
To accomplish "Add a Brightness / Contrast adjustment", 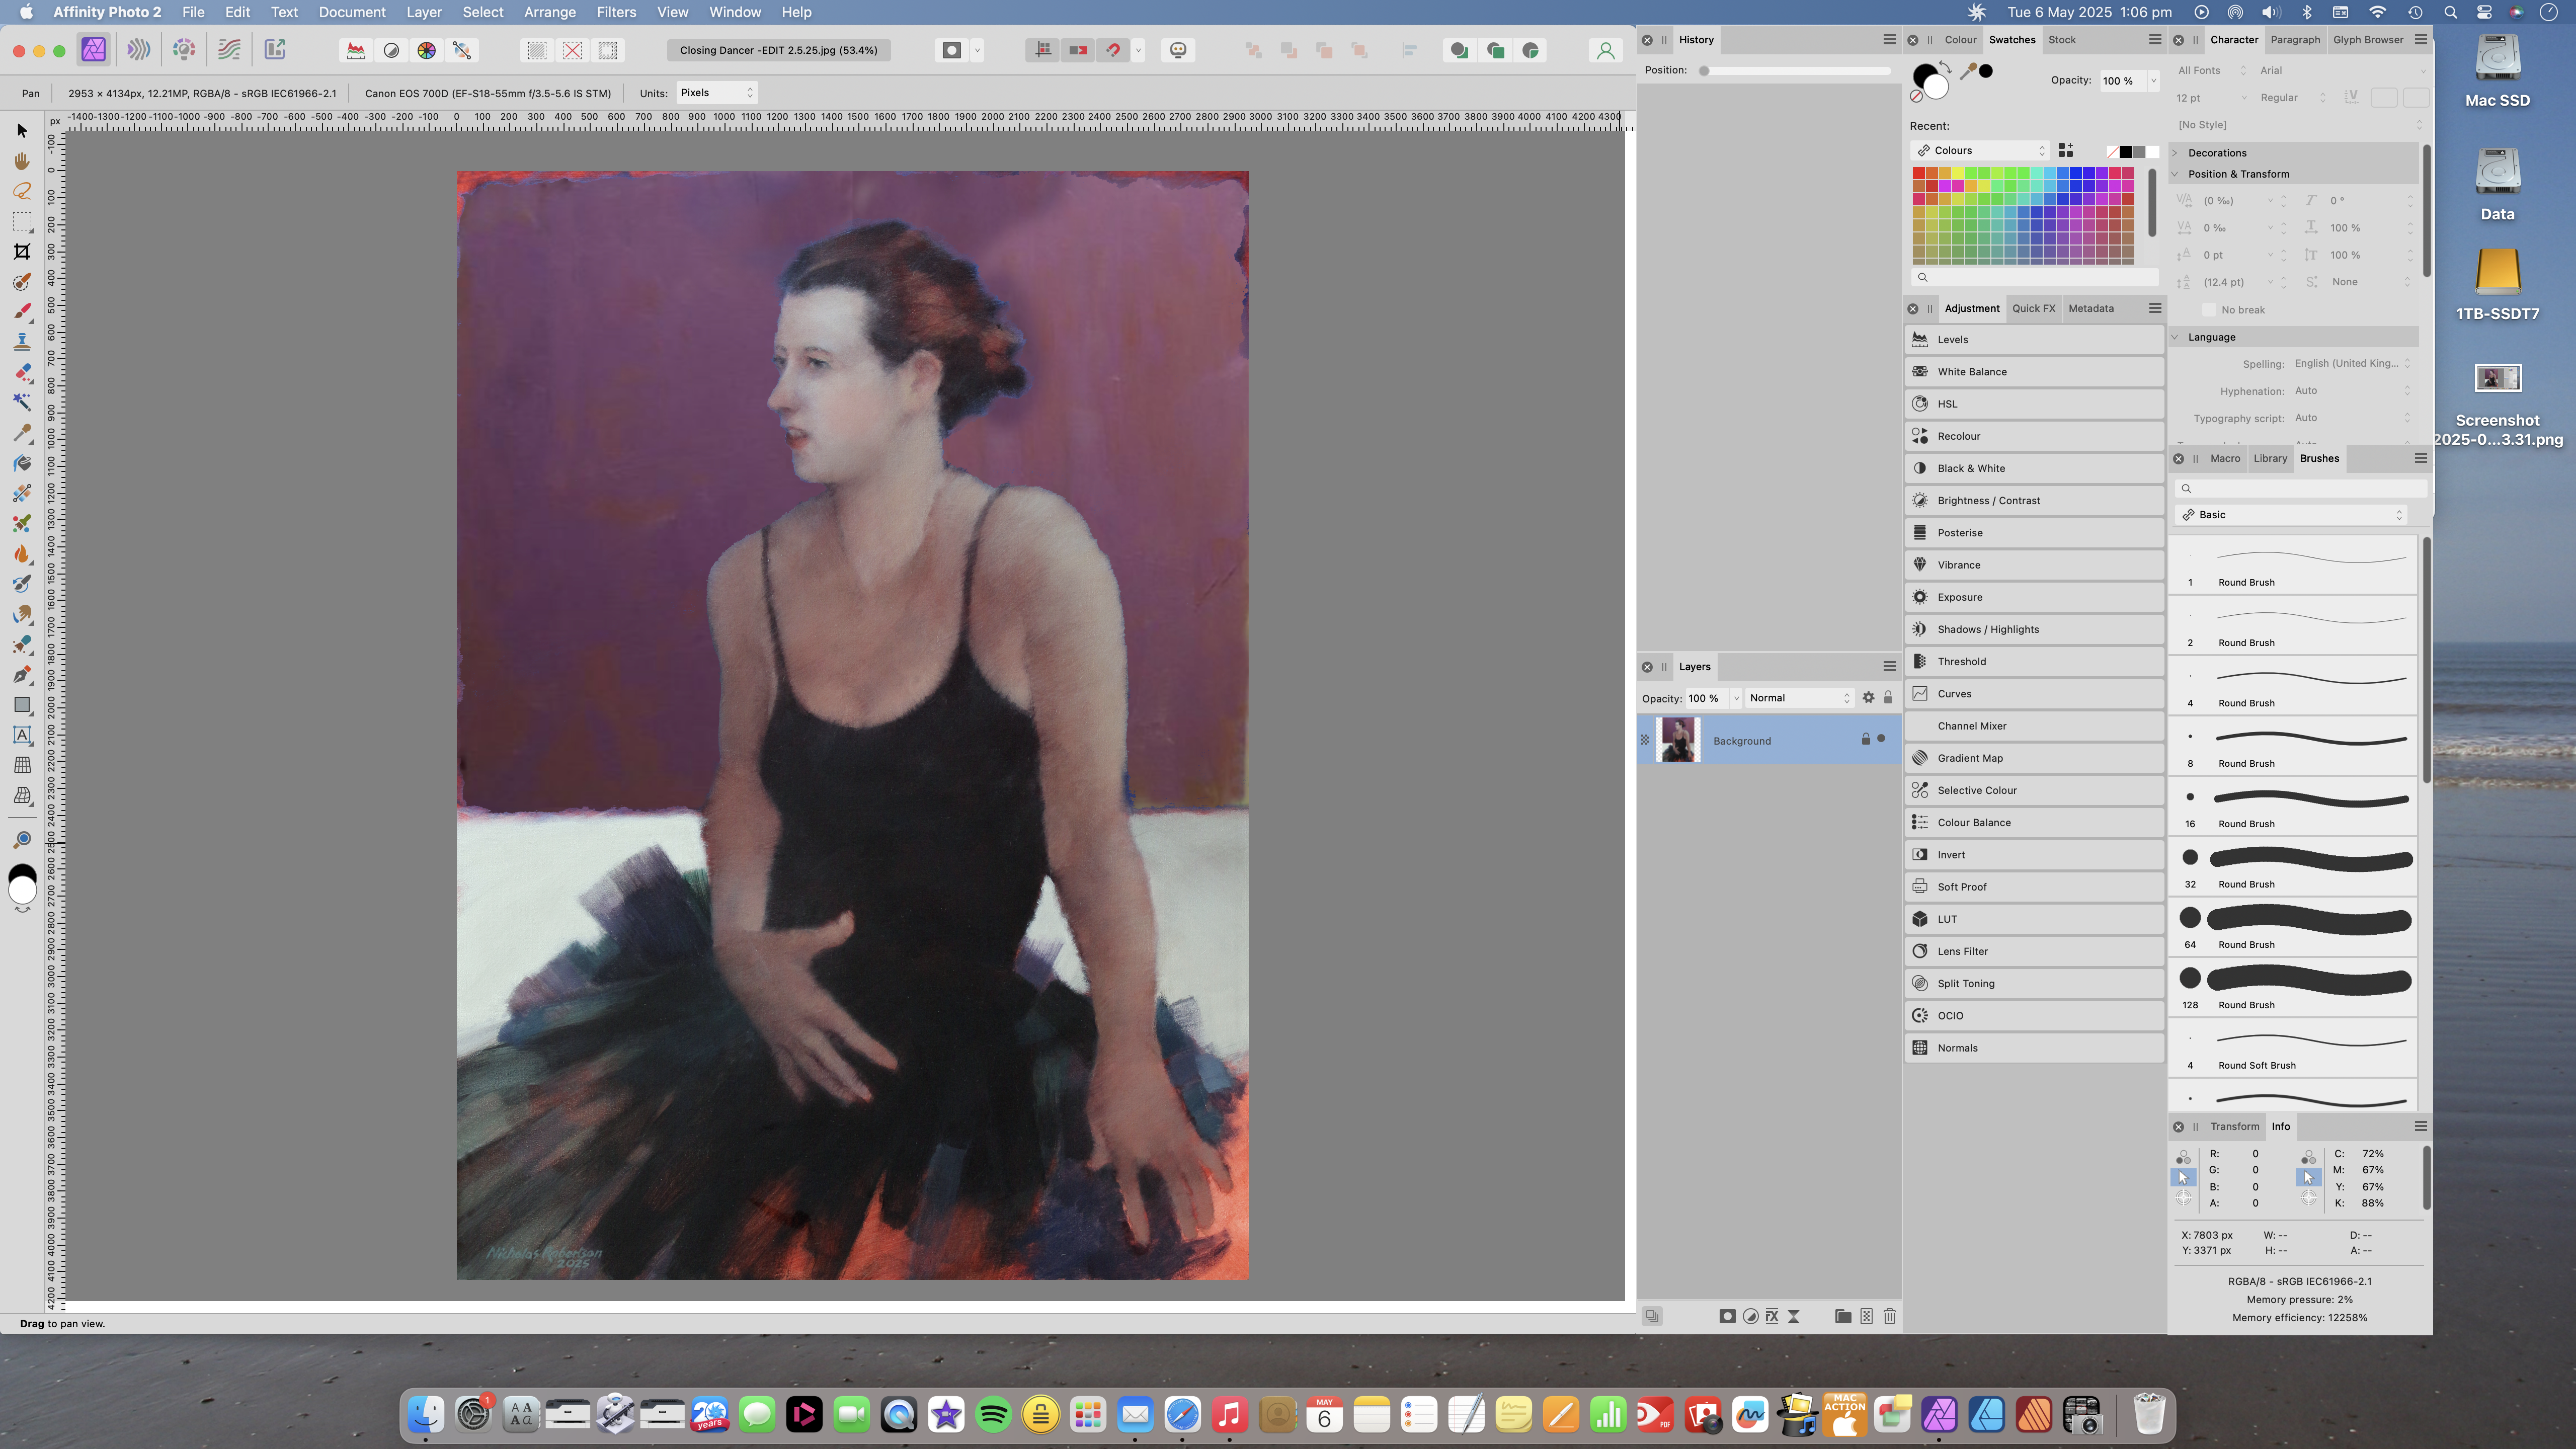I will (2034, 501).
